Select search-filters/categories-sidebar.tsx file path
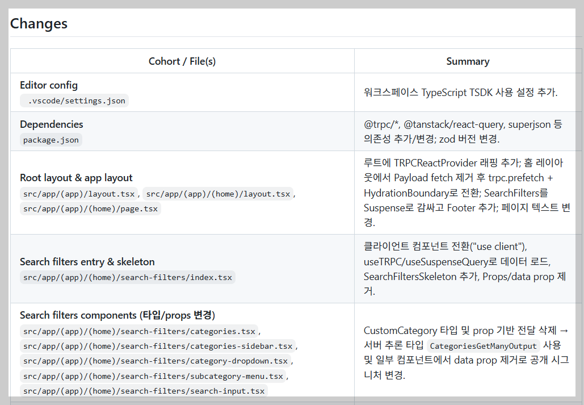The width and height of the screenshot is (584, 405). coord(158,346)
